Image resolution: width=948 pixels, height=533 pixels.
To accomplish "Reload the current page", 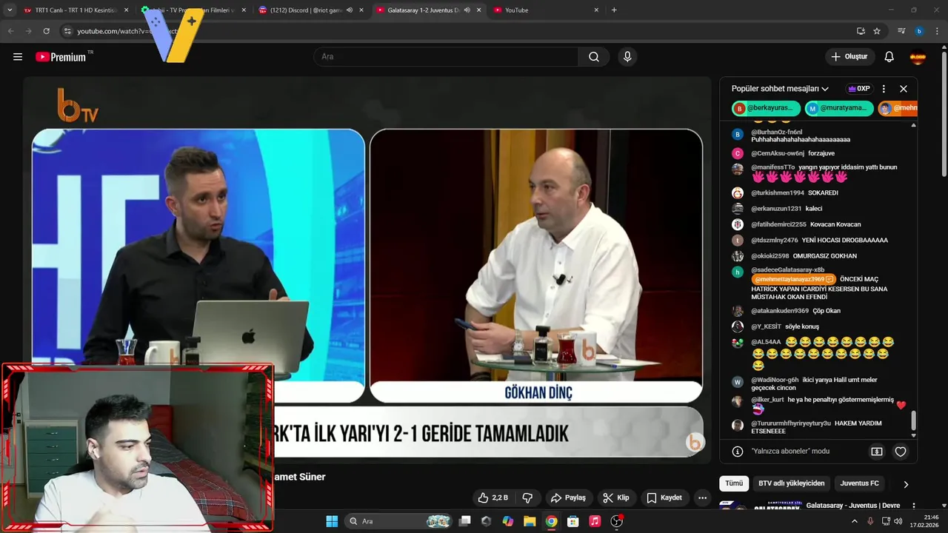I will pyautogui.click(x=46, y=31).
